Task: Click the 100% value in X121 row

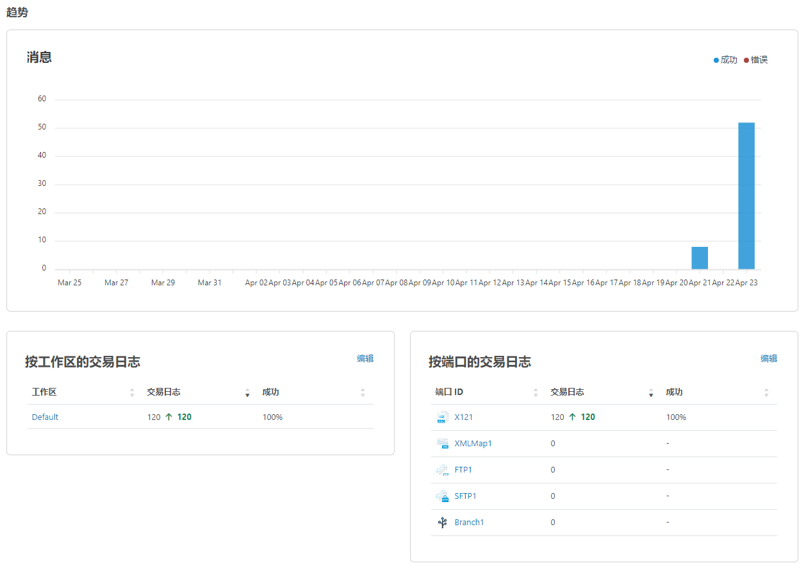Action: click(676, 417)
